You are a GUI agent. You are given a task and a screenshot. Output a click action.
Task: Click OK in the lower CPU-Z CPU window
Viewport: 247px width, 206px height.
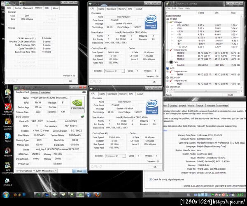[x=155, y=167]
